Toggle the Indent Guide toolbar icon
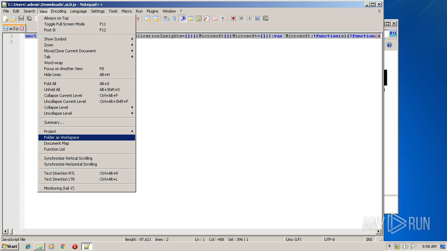The image size is (447, 251). click(183, 18)
